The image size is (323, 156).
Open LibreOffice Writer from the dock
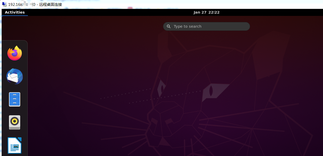15,145
